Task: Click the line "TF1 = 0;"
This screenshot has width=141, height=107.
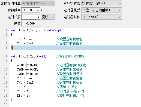Action: [23, 87]
